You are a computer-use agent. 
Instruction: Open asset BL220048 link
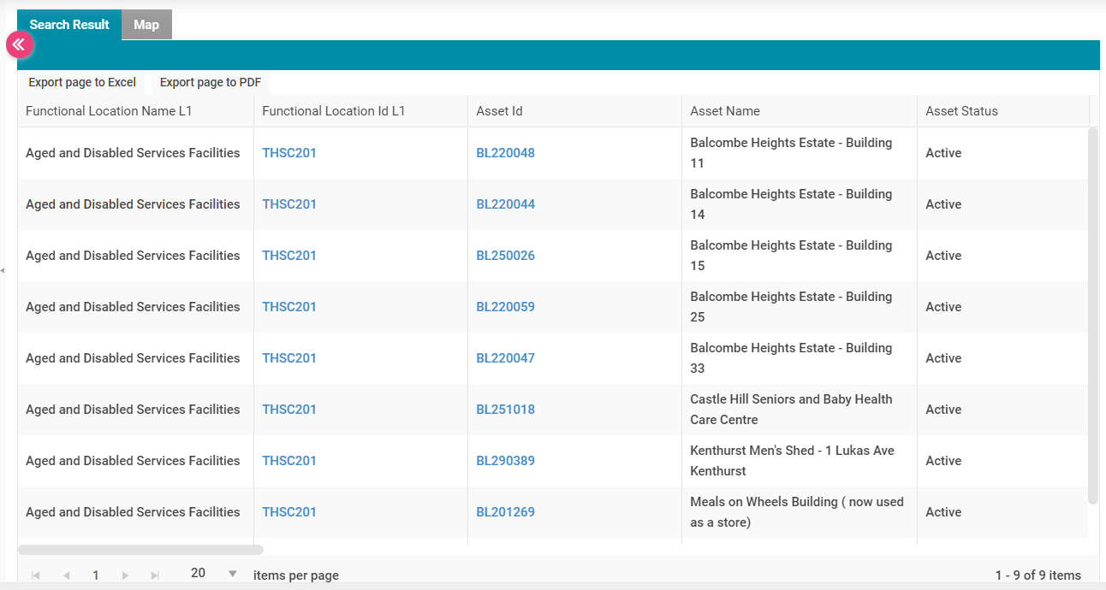click(x=505, y=153)
